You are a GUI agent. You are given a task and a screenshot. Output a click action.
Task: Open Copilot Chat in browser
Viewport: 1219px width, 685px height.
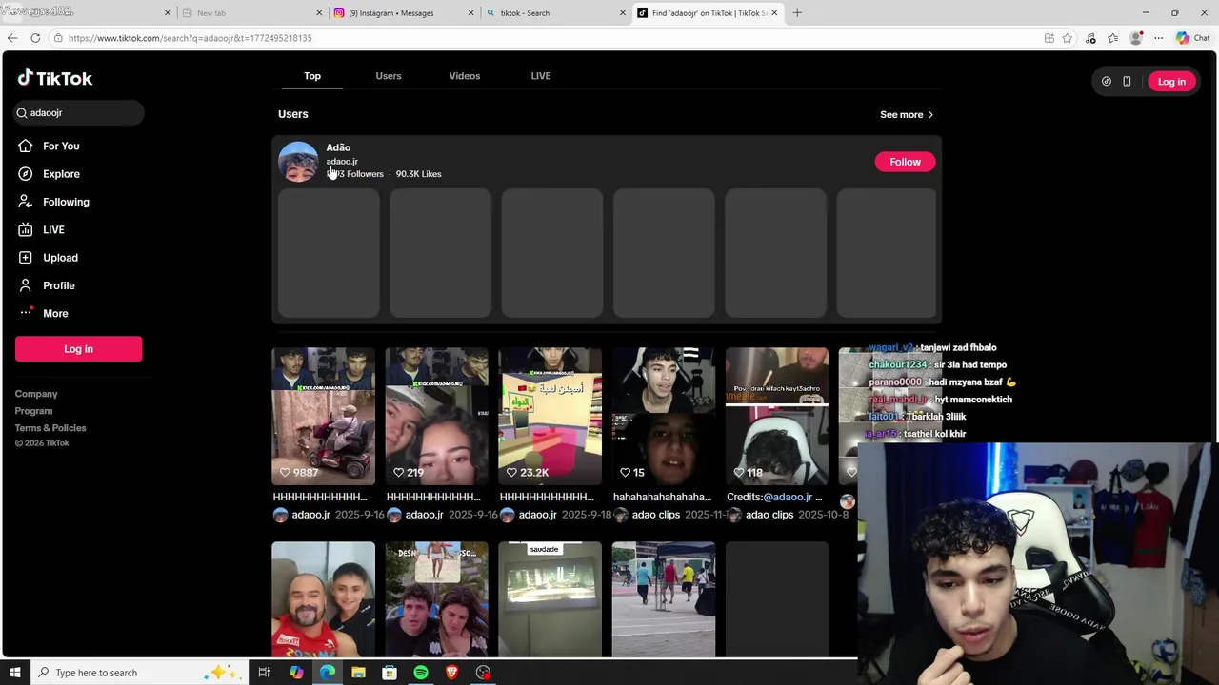(x=1191, y=38)
